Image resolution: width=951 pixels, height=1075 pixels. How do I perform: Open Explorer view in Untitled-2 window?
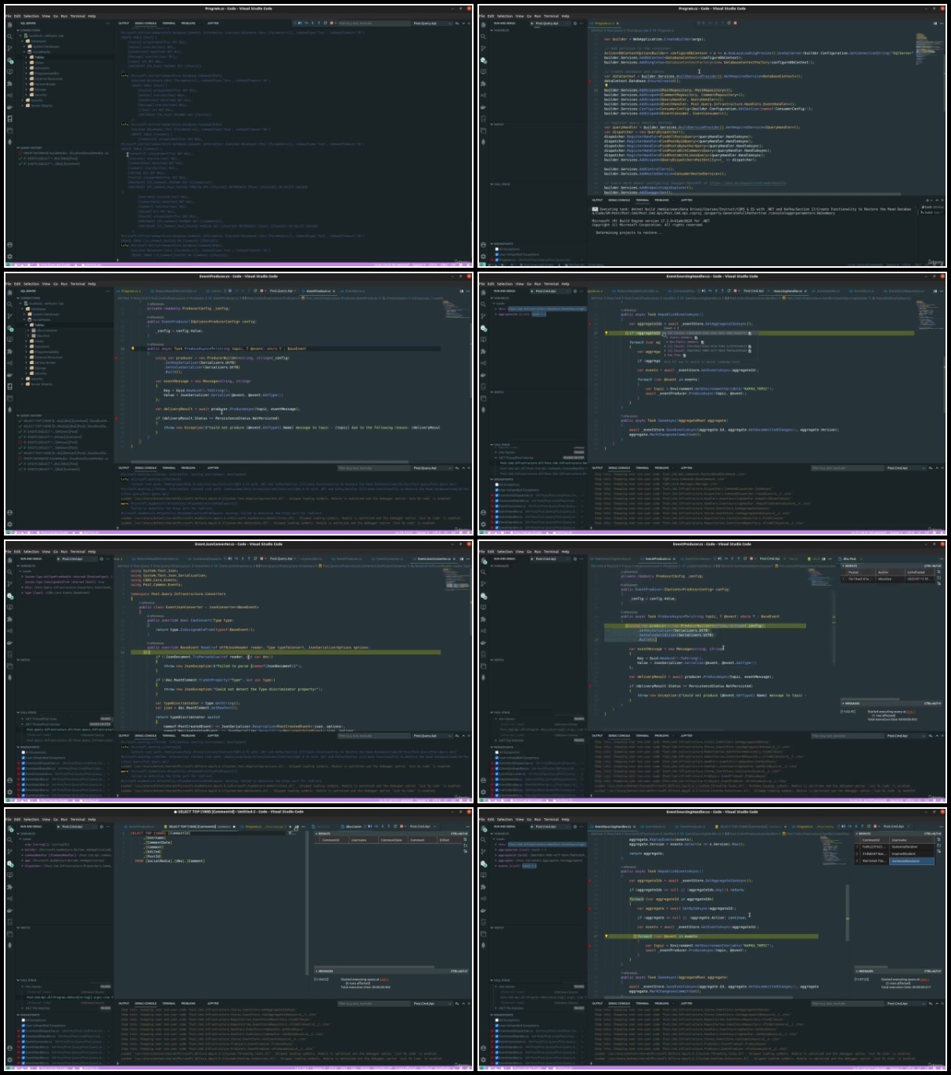(10, 828)
